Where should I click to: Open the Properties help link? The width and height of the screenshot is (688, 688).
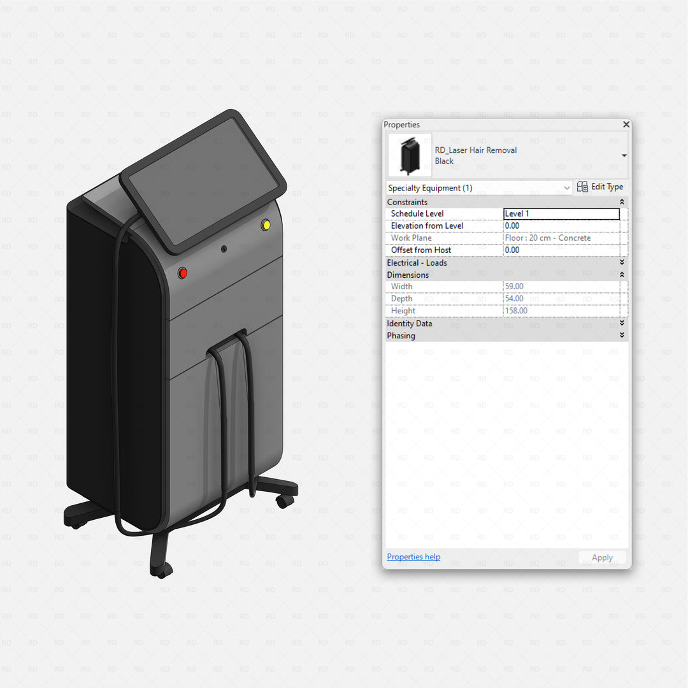(413, 557)
